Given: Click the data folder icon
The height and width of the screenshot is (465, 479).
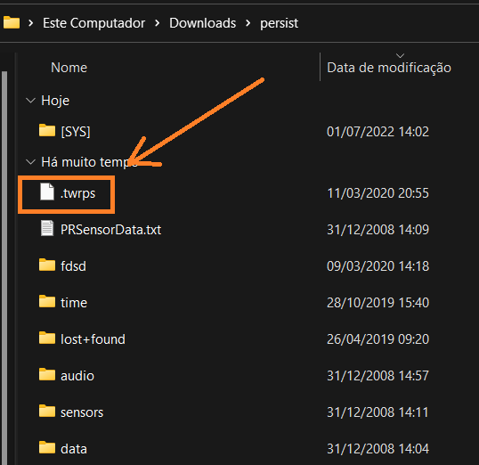Looking at the screenshot, I should [47, 447].
